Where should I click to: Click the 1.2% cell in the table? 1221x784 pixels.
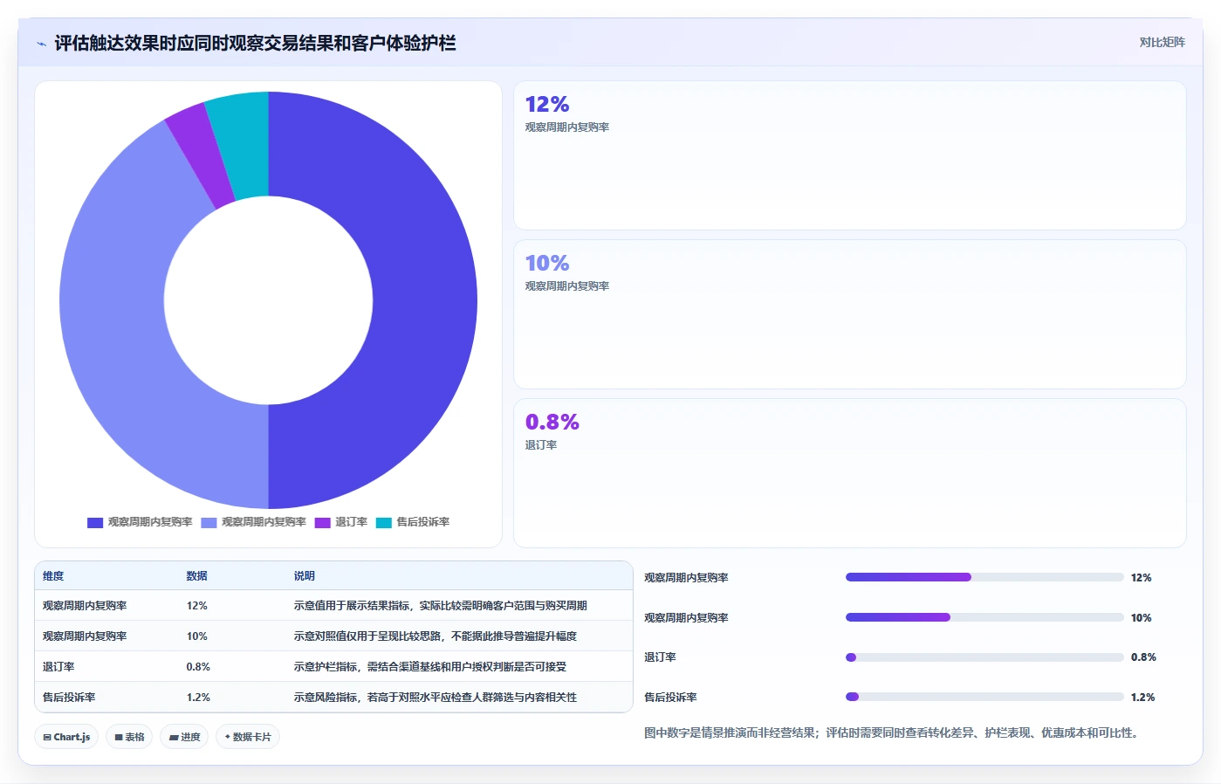pyautogui.click(x=198, y=698)
